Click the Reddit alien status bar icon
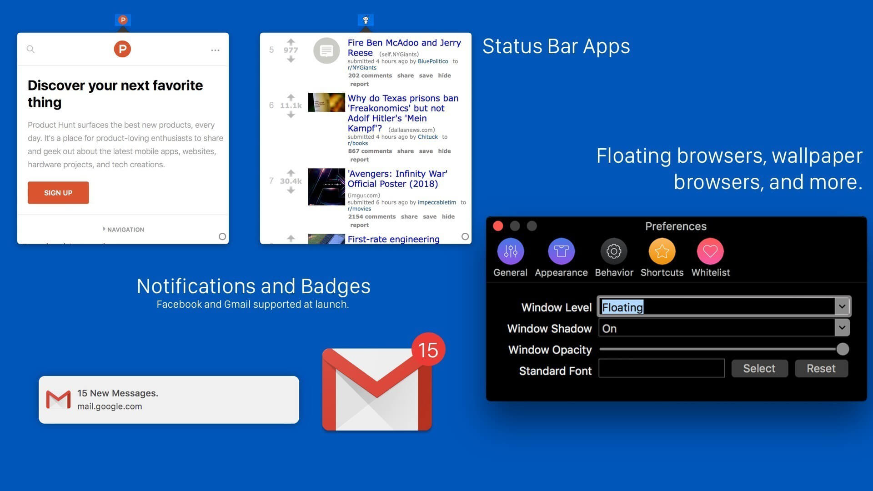Image resolution: width=873 pixels, height=491 pixels. coord(366,20)
